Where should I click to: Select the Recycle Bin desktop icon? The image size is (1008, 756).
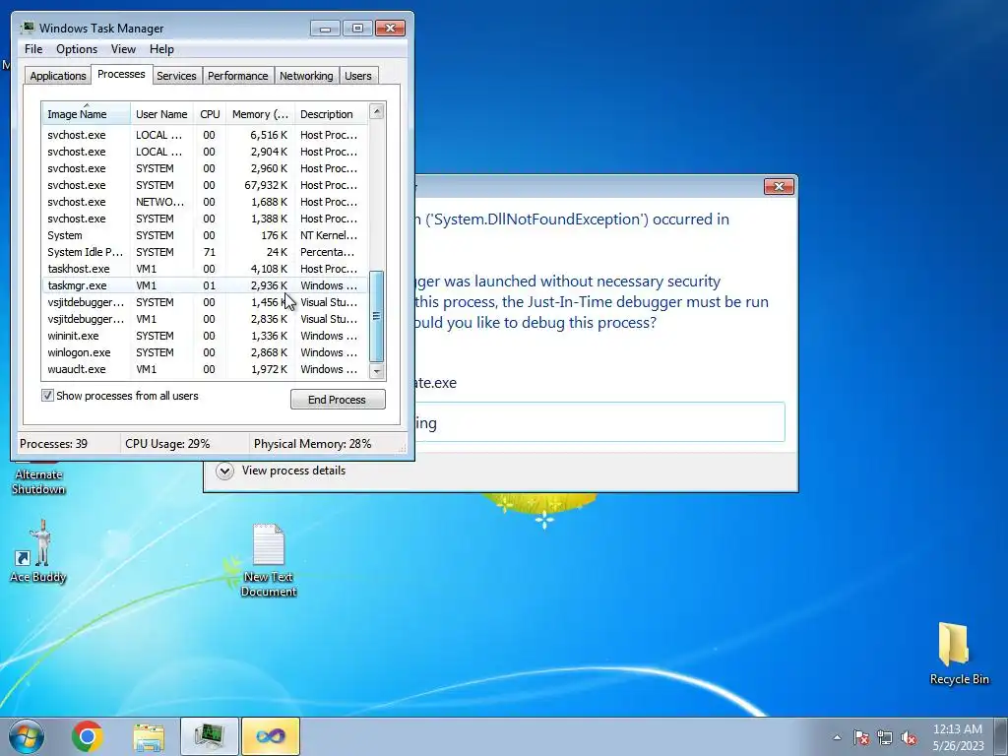959,654
